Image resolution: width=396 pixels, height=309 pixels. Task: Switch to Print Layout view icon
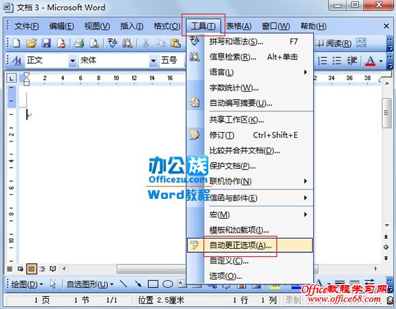[x=31, y=269]
